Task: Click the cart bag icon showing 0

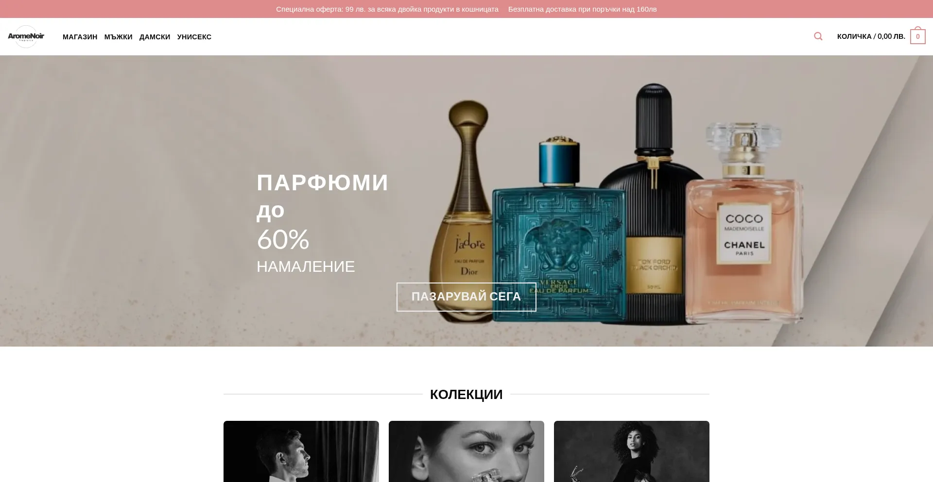Action: 917,35
